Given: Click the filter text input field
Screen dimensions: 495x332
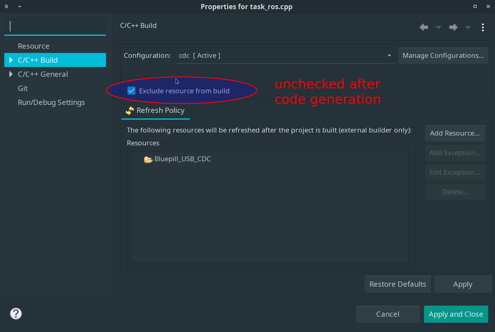Looking at the screenshot, I should coord(55,26).
